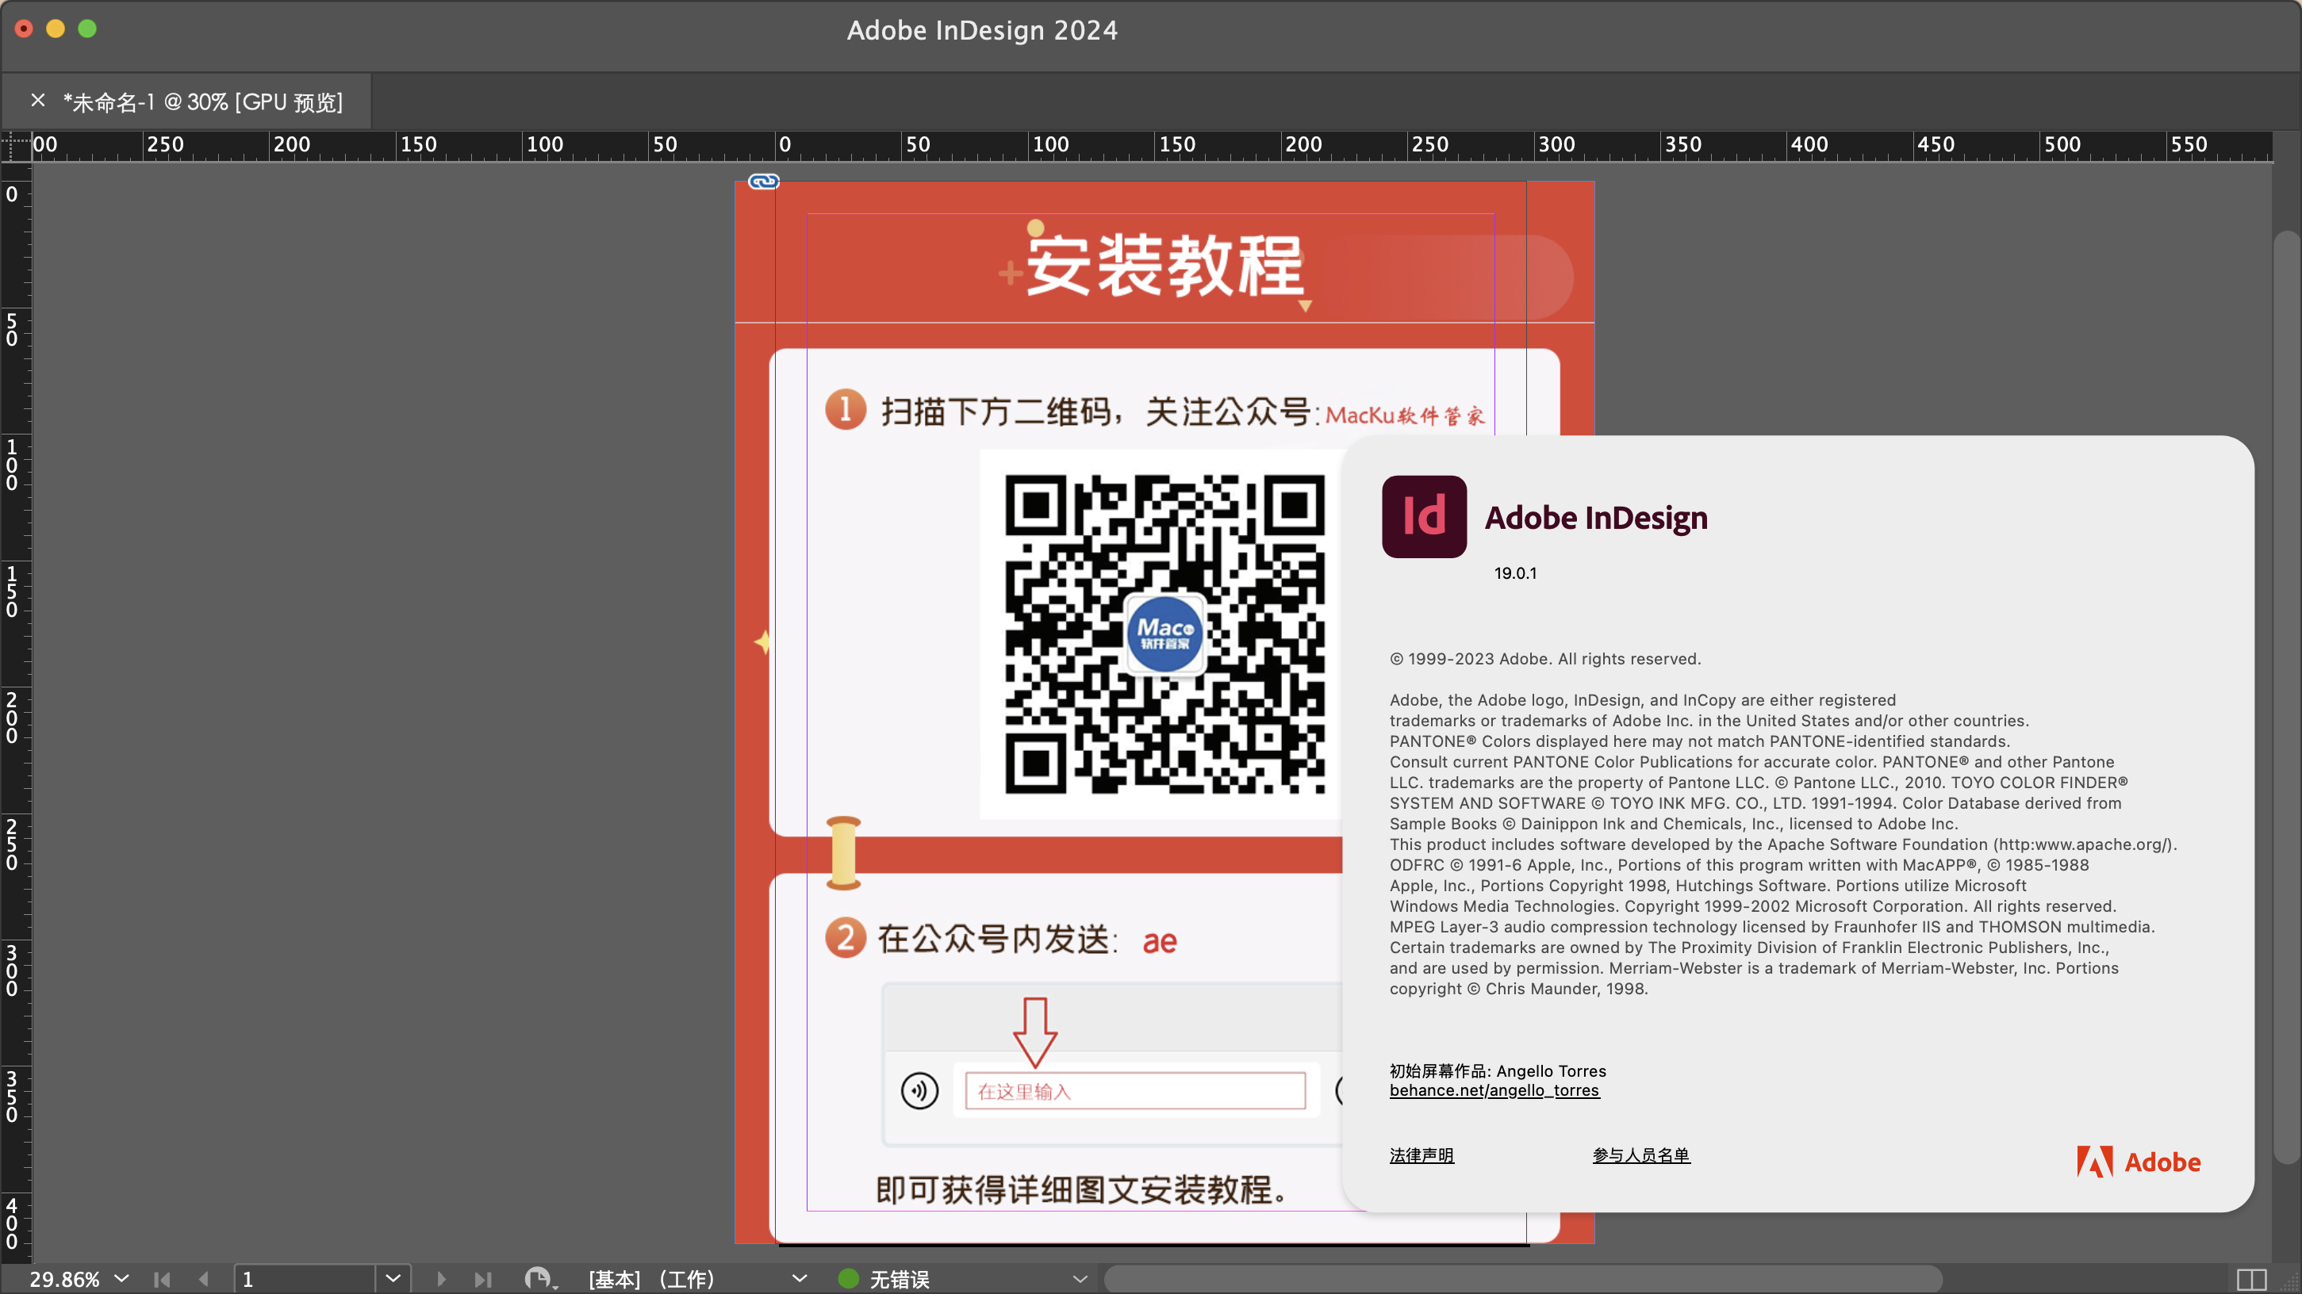Click the vertical scrollbar thumb
2302x1294 pixels.
coord(2287,697)
